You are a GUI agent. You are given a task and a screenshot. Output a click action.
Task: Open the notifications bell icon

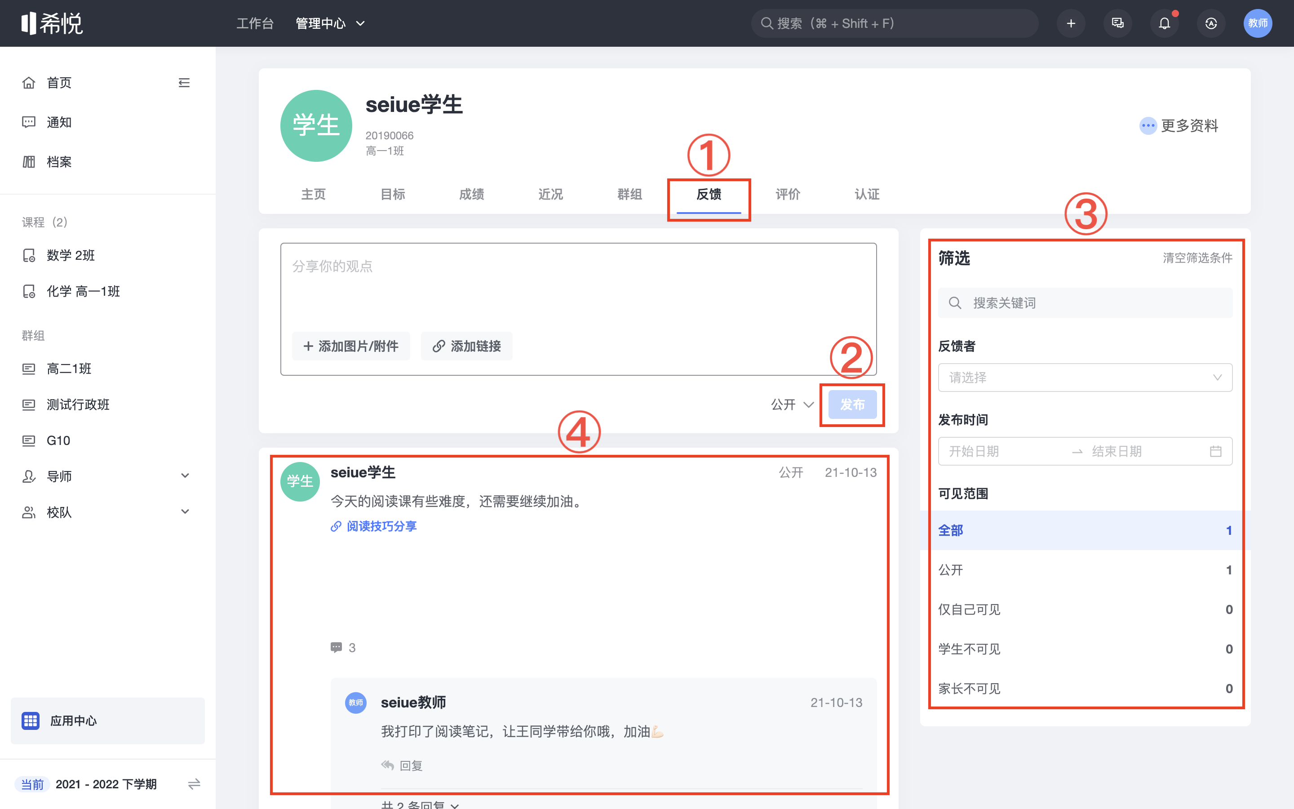coord(1164,23)
